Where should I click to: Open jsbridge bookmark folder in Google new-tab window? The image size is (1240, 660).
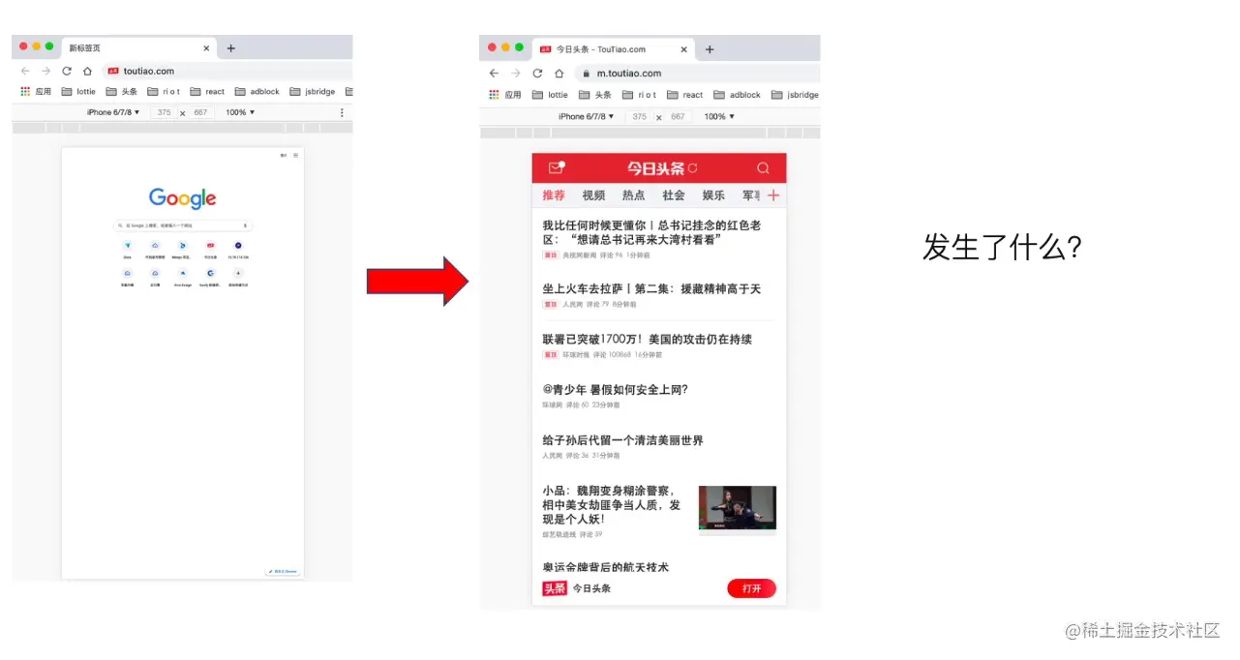pos(312,92)
